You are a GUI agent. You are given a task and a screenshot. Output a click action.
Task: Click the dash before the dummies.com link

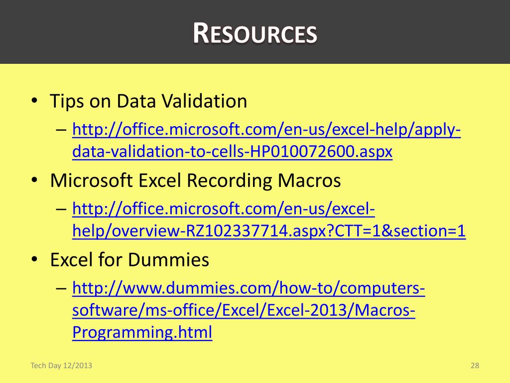click(x=61, y=289)
